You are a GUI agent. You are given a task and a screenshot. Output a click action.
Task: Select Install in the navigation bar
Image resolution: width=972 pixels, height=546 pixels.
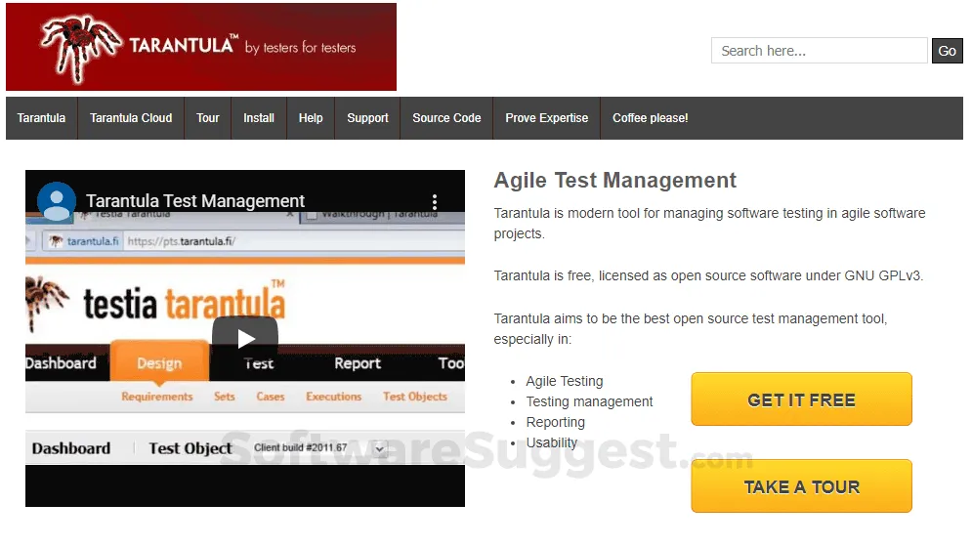pyautogui.click(x=259, y=118)
